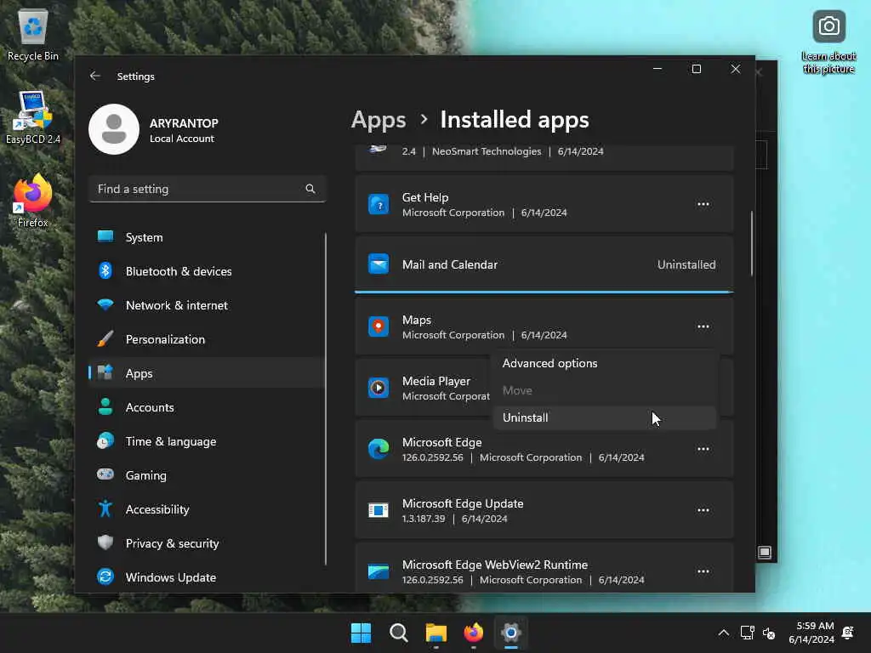Click the Get Help app icon

[x=379, y=204]
